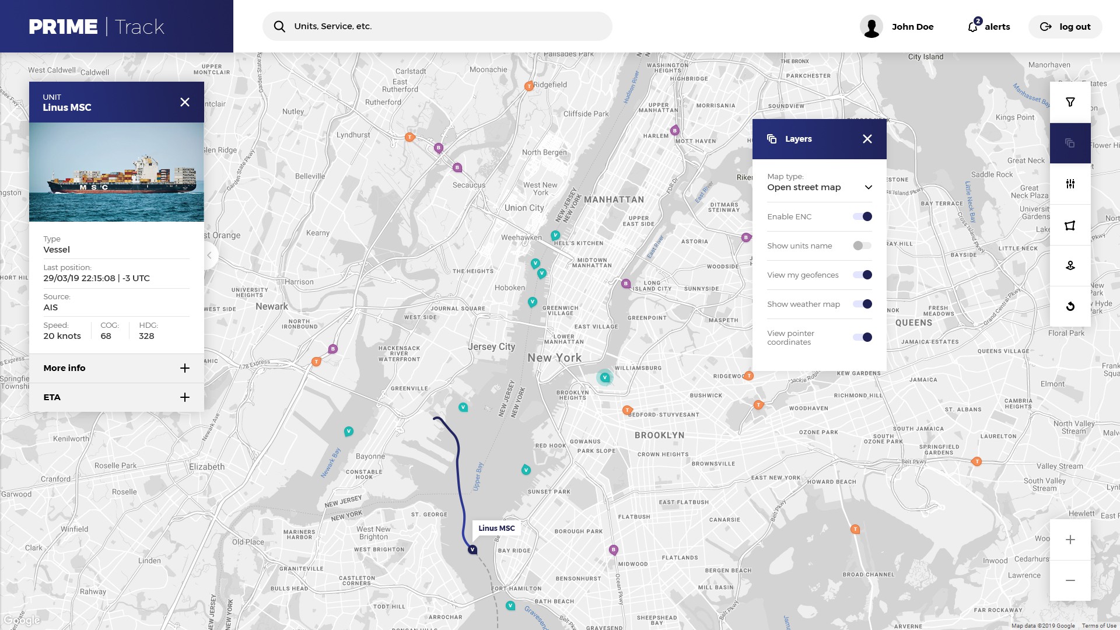
Task: Click the anchor/port icon in toolbar
Action: point(1070,266)
